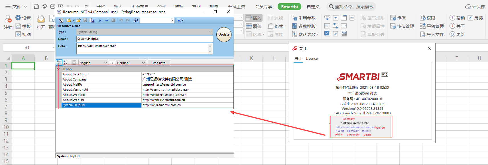Click the 平台管理 platform management icon

423,26
